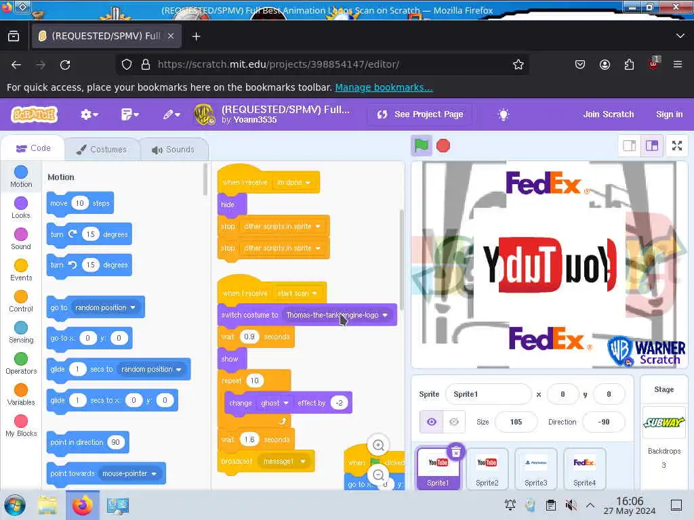Click block palette scrollbar
This screenshot has height=520, width=694.
pos(205,179)
